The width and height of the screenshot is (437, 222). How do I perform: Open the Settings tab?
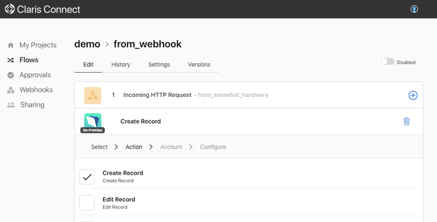click(159, 65)
